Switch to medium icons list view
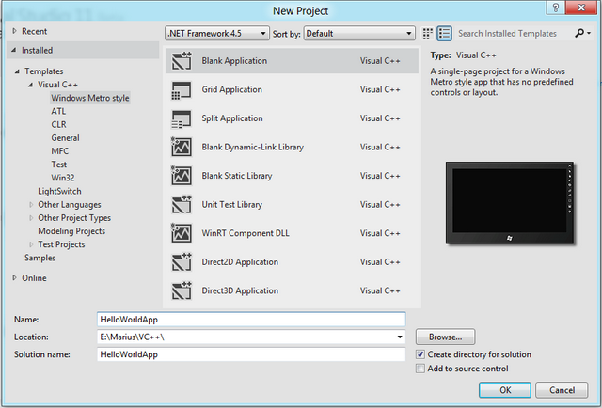 (x=444, y=34)
